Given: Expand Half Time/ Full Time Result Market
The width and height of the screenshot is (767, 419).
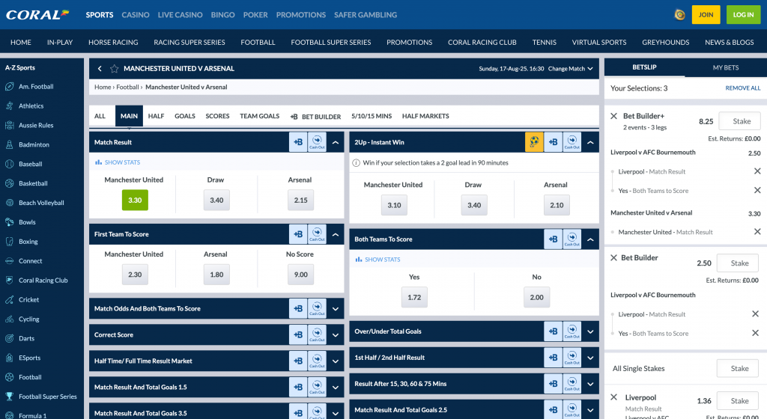Looking at the screenshot, I should 336,361.
